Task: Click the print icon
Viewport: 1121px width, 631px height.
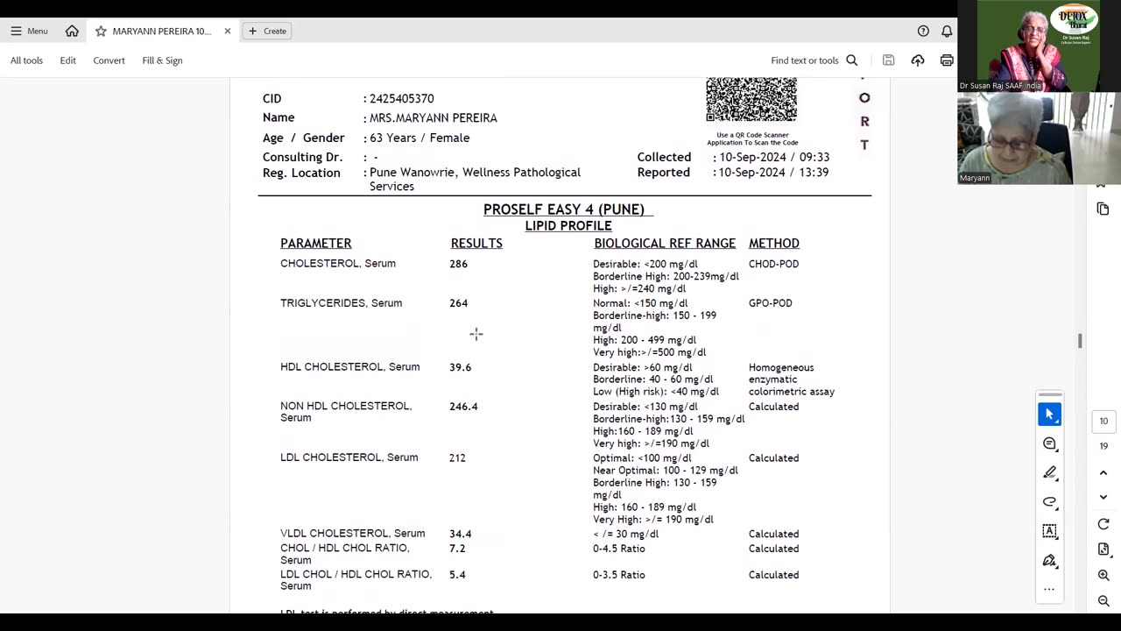Action: tap(947, 60)
